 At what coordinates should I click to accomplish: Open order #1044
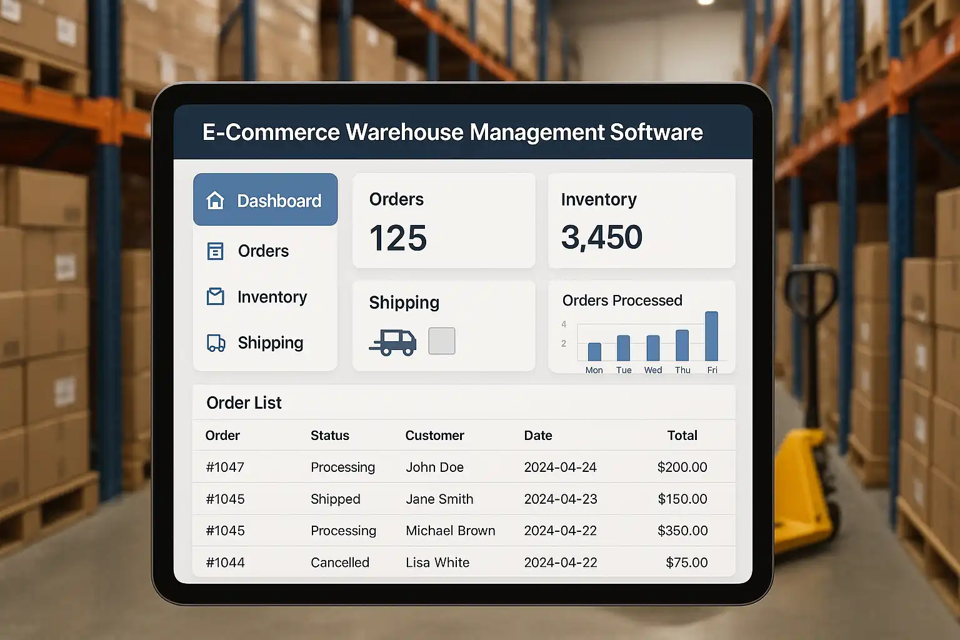click(x=225, y=563)
